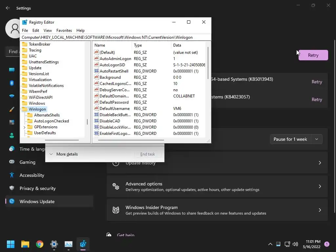This screenshot has width=336, height=252.
Task: Click the values pane horizontal scrollbar
Action: (x=131, y=140)
